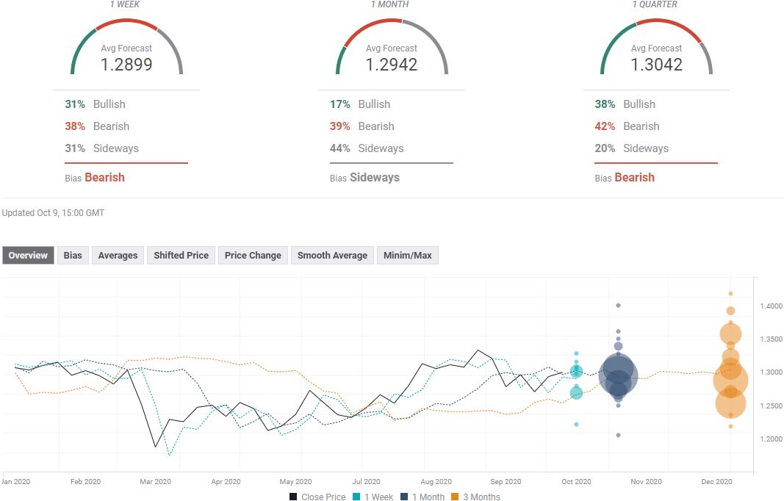Click the 1 WEEK gauge heading
784x501 pixels.
pos(125,4)
